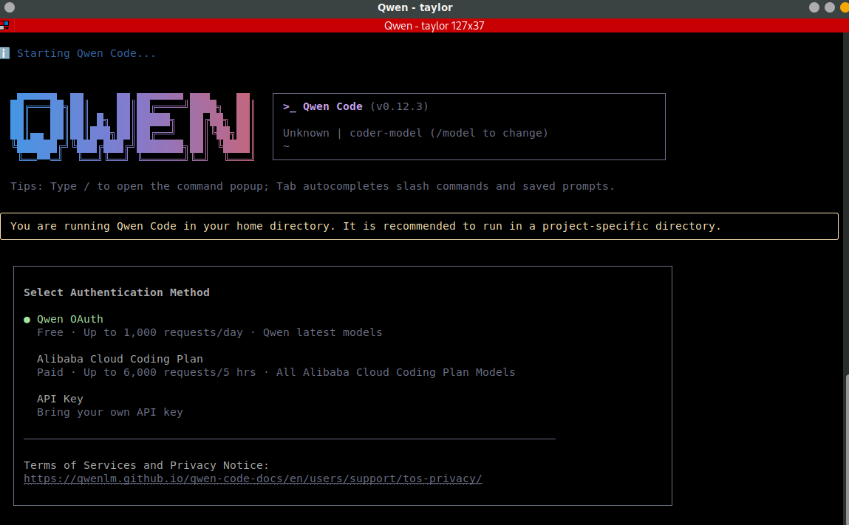Screen dimensions: 849x525
Task: Click 'coder-model (/model to change)' text
Action: point(449,133)
